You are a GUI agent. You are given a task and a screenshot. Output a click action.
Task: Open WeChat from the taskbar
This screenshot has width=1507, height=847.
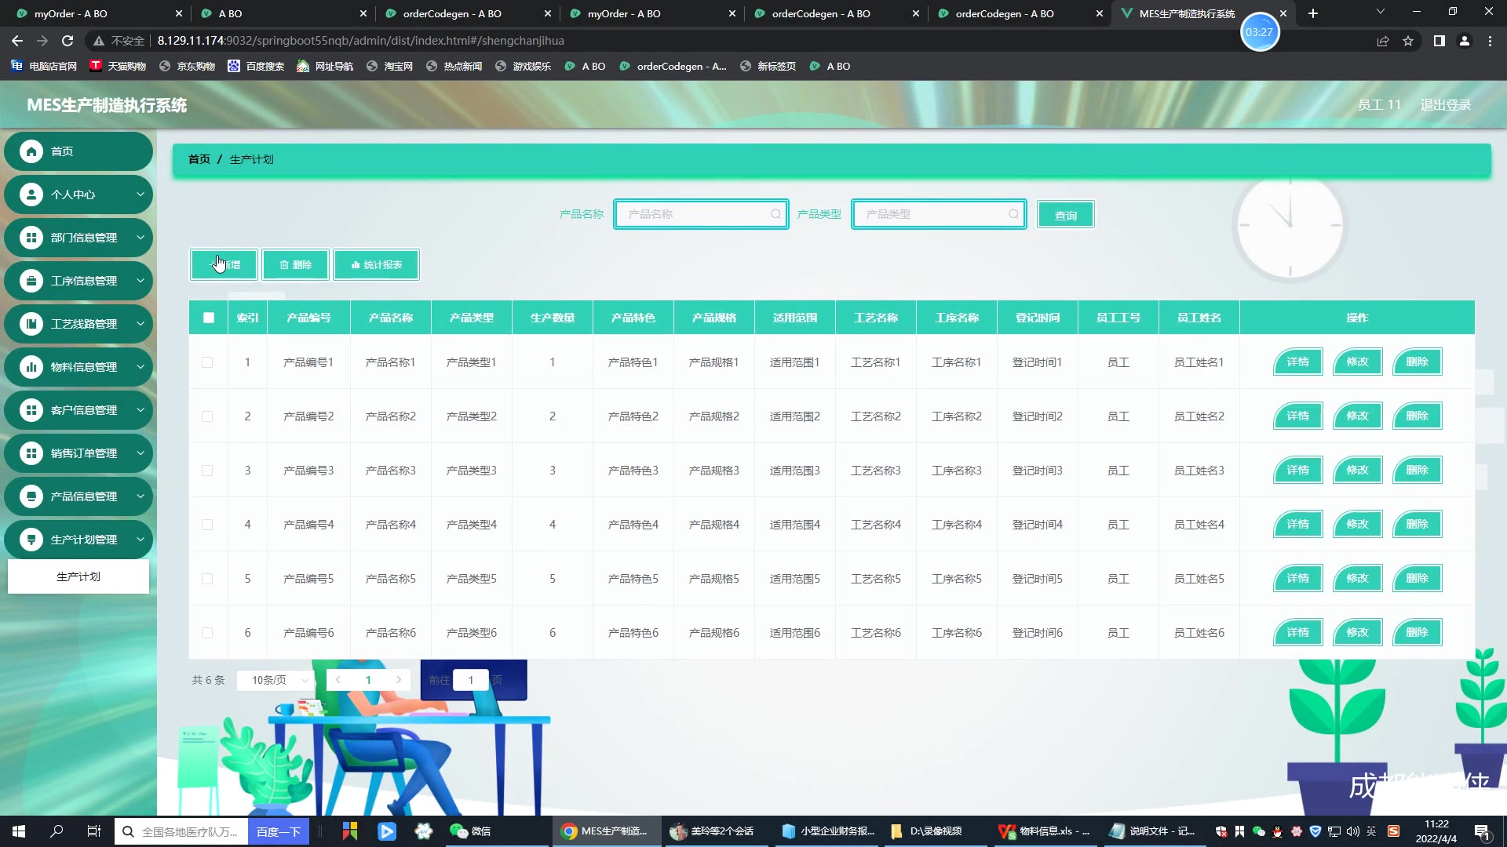pyautogui.click(x=470, y=831)
